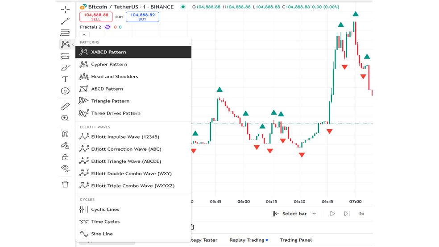The height and width of the screenshot is (247, 439).
Task: Pick Elliott Double Combo Wave (WXY)
Action: point(133,174)
